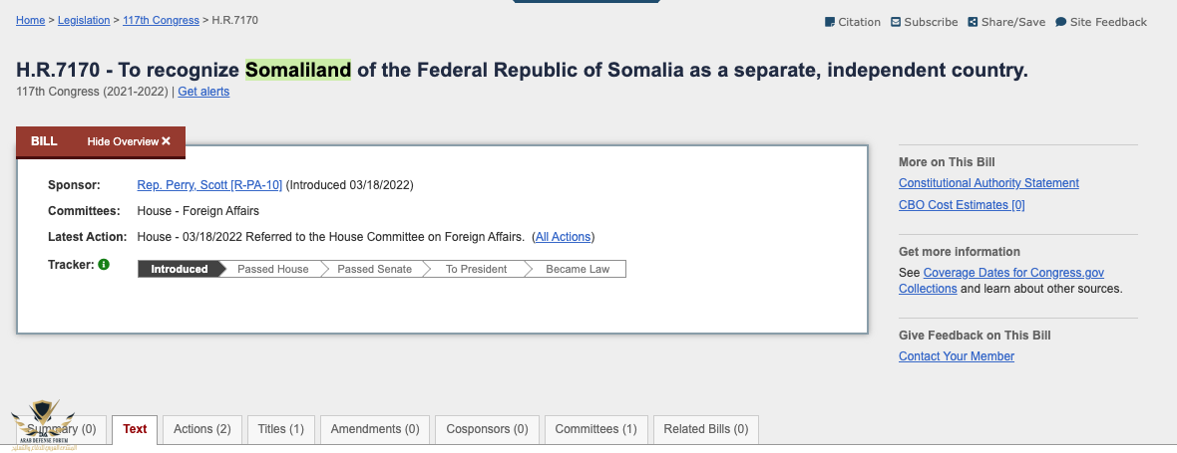Open the Constitutional Authority Statement link
This screenshot has width=1177, height=453.
tap(988, 183)
